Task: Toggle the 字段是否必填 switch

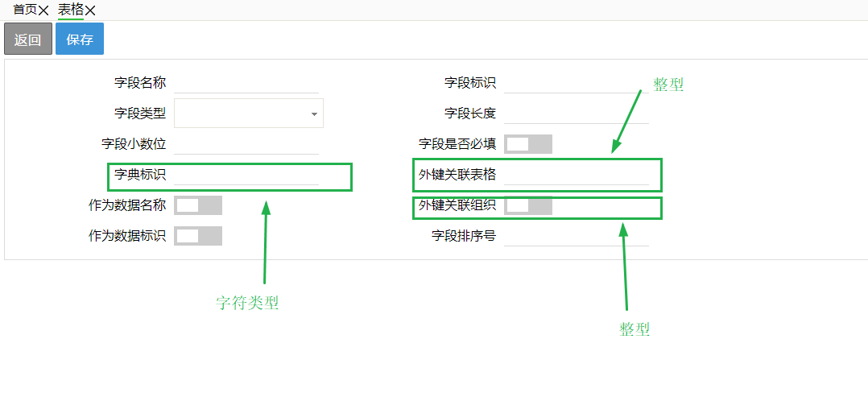Action: click(527, 144)
